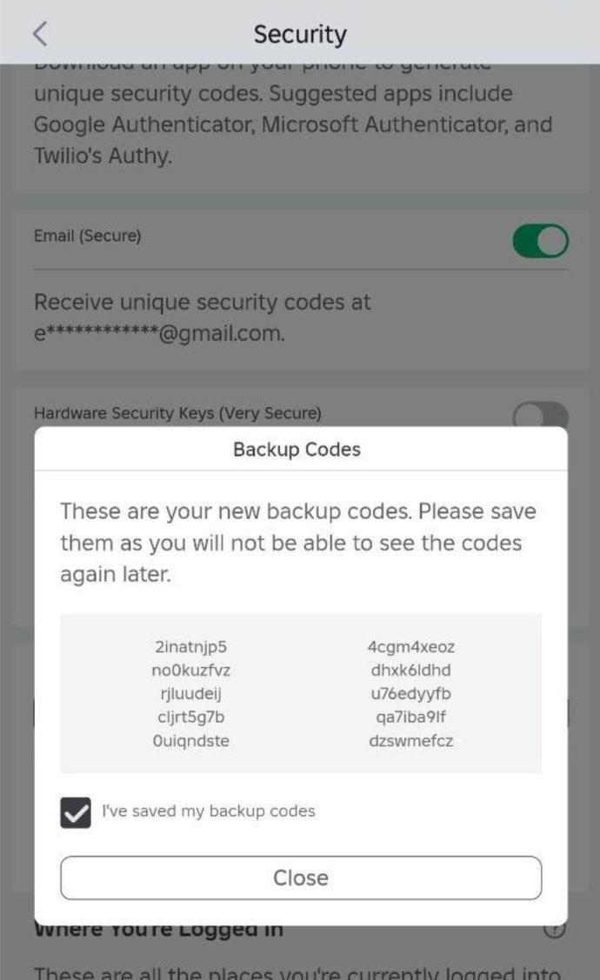Click the Security page title
The width and height of the screenshot is (600, 980).
pyautogui.click(x=300, y=34)
